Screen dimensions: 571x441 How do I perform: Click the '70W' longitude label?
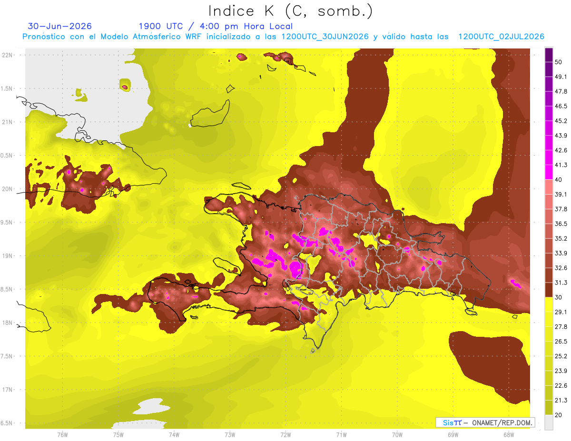[397, 435]
